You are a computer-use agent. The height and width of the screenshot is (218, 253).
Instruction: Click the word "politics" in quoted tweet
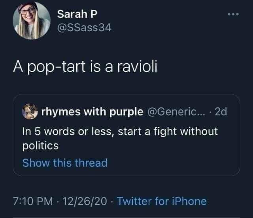point(40,145)
